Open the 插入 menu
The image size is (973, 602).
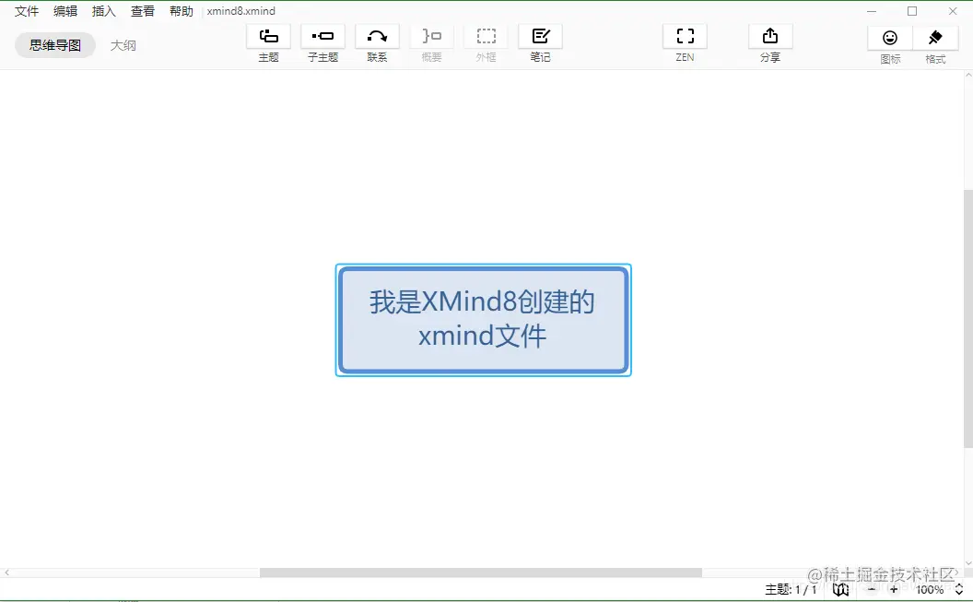pos(103,11)
